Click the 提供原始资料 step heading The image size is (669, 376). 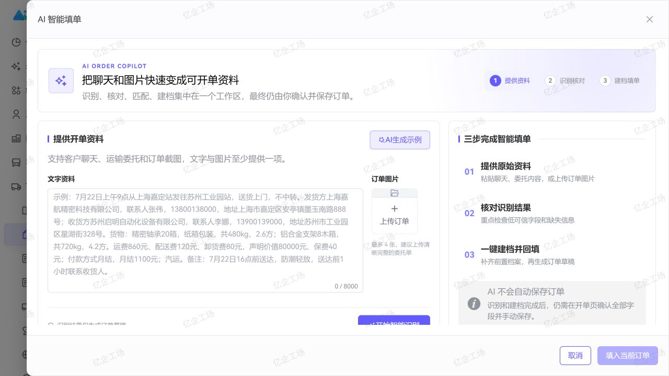[506, 166]
